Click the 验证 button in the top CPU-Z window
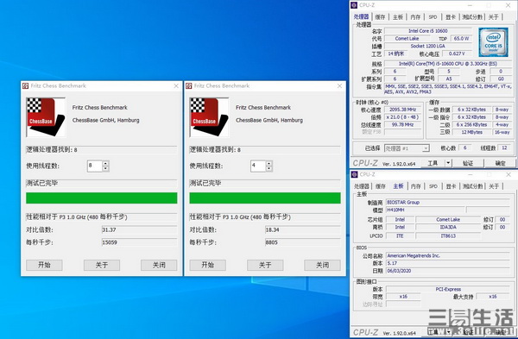 coord(468,163)
